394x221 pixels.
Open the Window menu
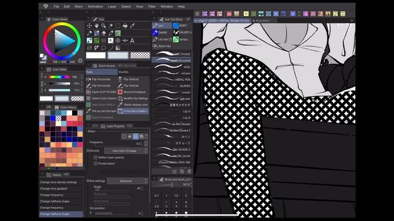click(167, 7)
